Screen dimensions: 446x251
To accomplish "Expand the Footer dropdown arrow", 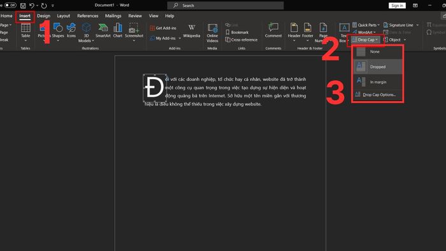I will point(308,41).
